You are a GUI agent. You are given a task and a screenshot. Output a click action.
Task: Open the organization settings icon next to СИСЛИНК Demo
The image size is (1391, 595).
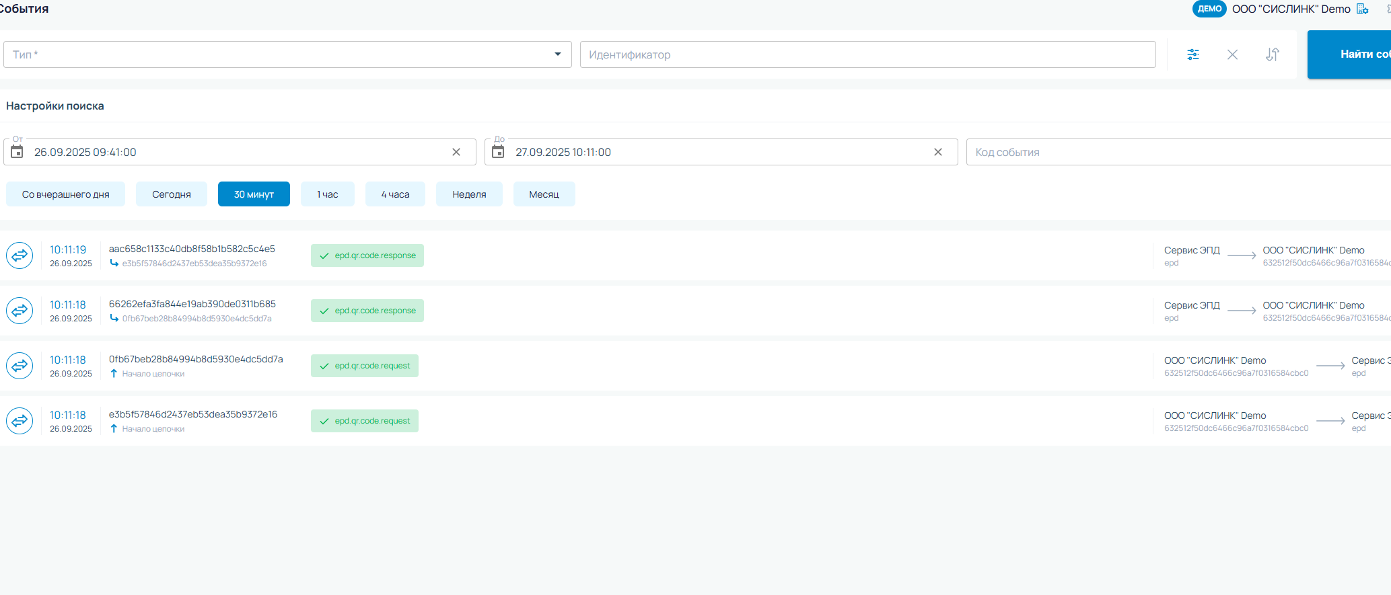(x=1362, y=9)
